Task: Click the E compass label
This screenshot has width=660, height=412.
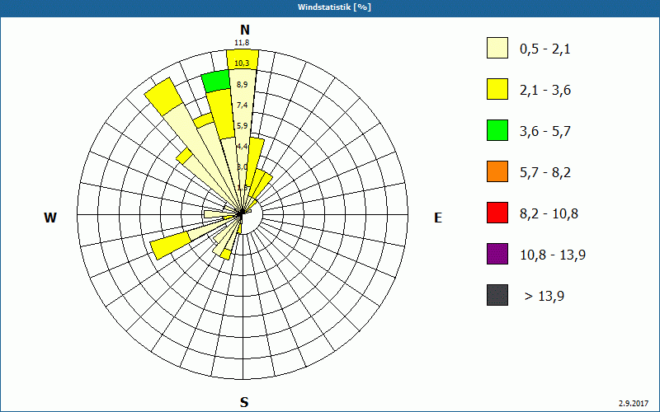Action: coord(438,218)
